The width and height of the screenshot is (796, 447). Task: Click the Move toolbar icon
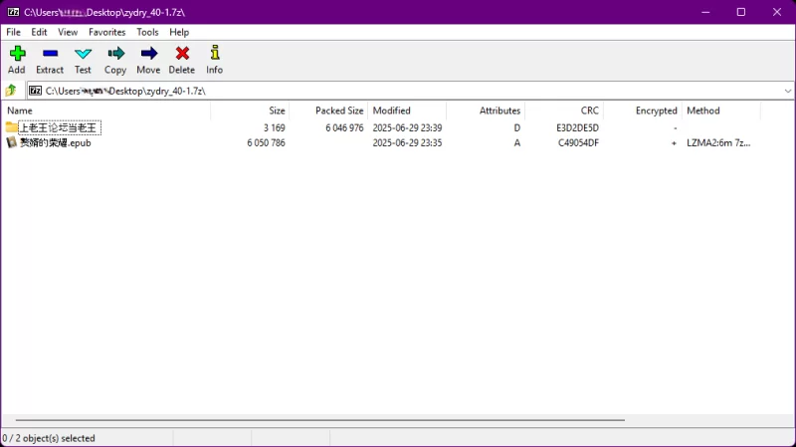tap(148, 54)
